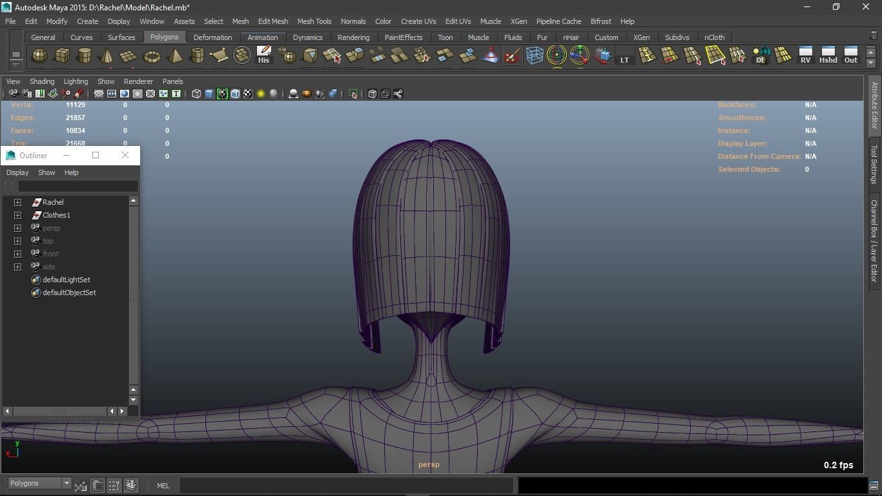Open the Lattice deformer shelf icon
The width and height of the screenshot is (882, 496).
click(x=534, y=56)
